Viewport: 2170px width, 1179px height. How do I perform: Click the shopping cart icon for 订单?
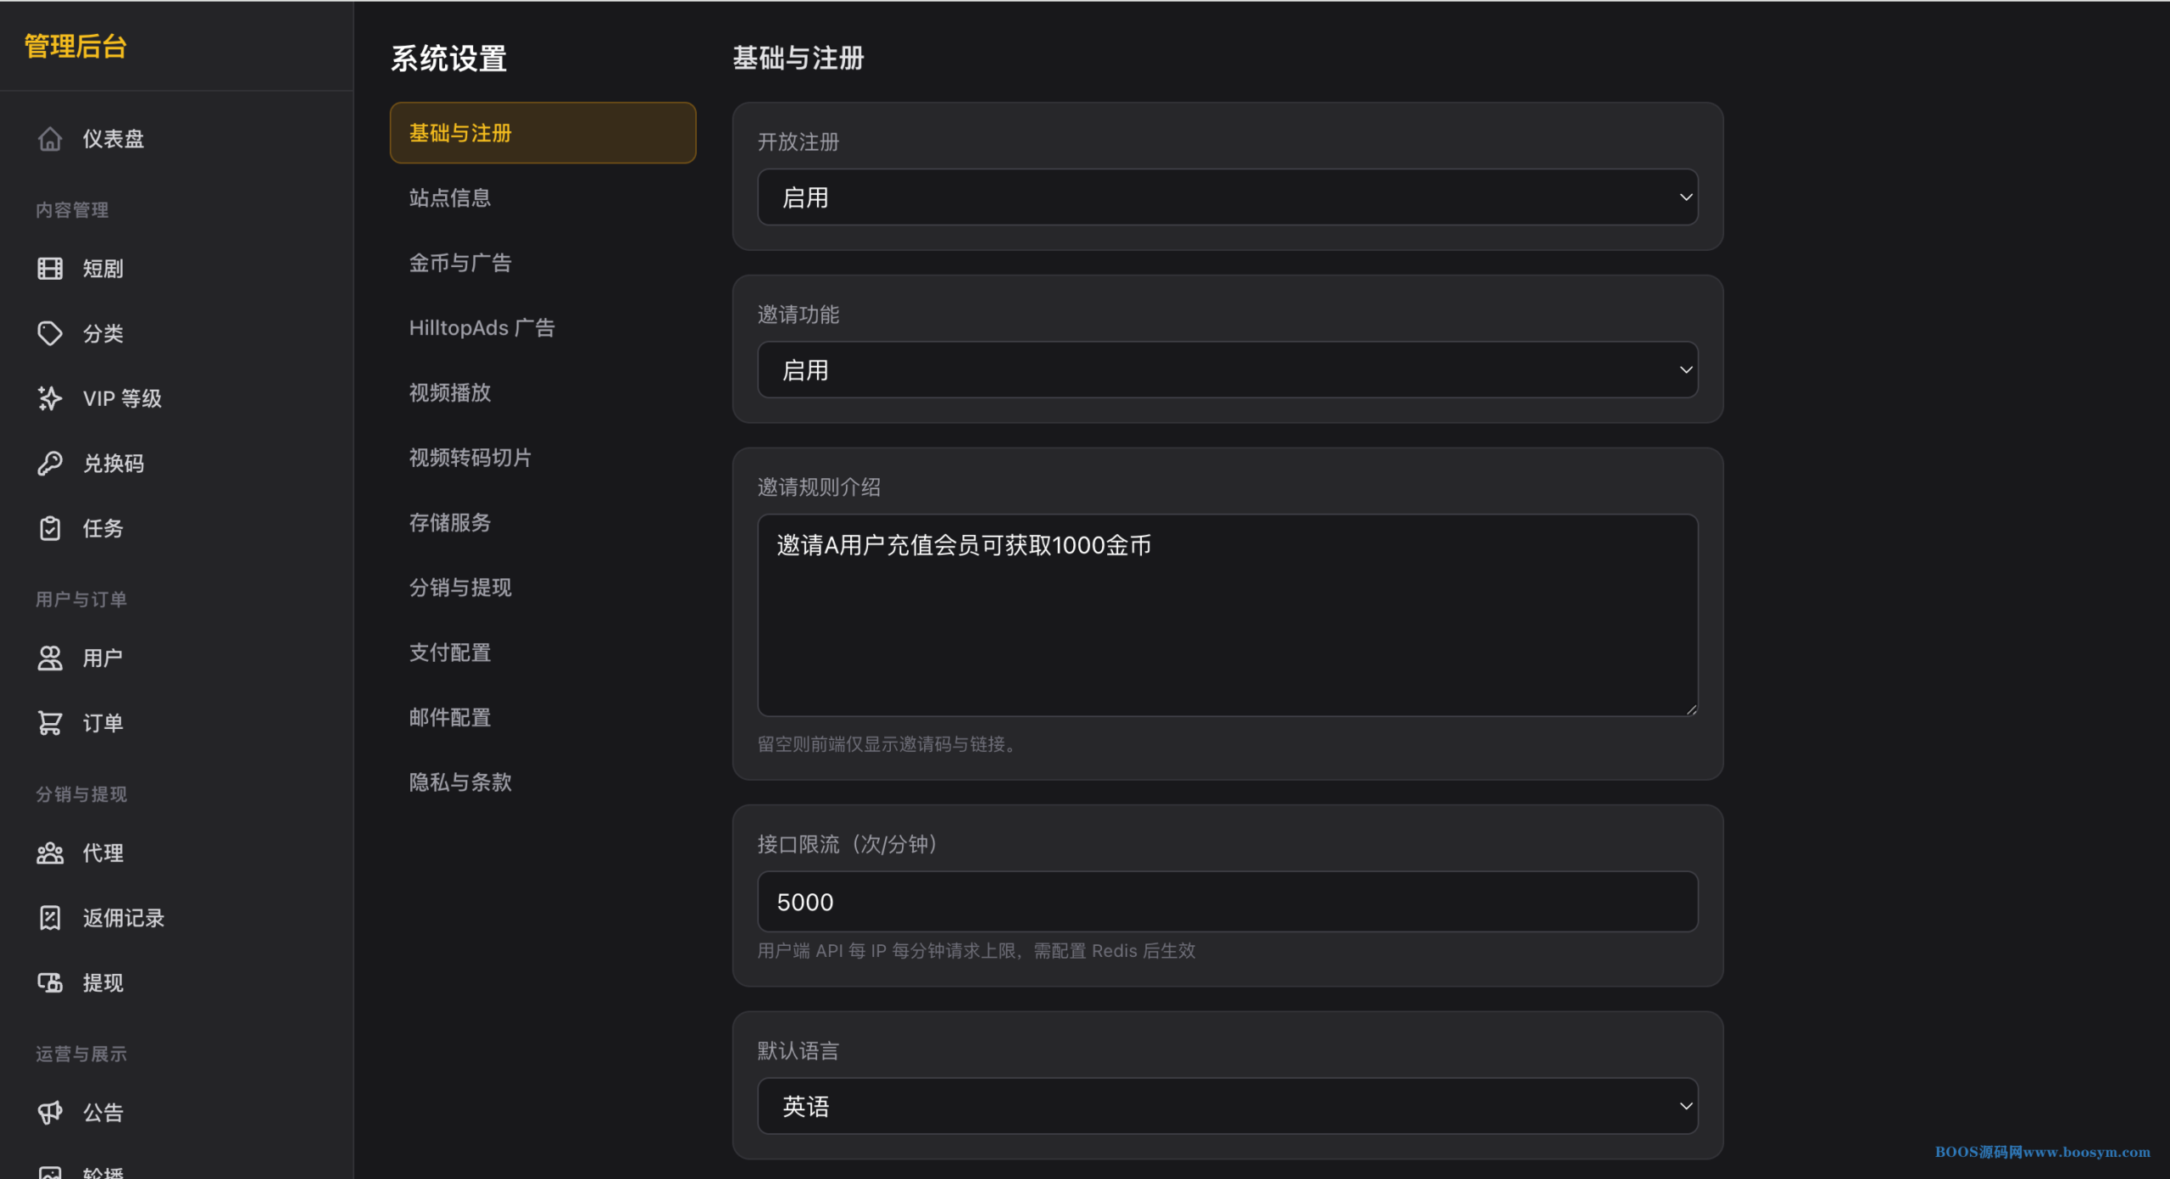[x=50, y=723]
